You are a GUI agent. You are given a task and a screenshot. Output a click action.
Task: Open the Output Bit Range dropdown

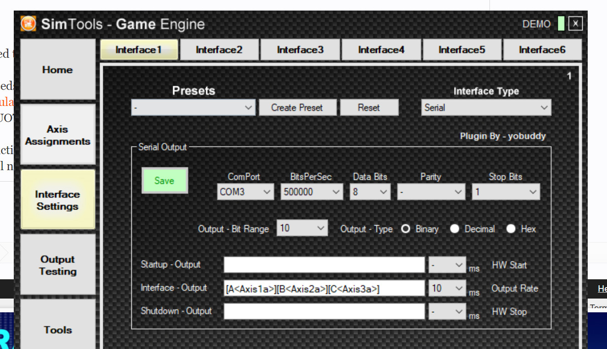pyautogui.click(x=302, y=228)
